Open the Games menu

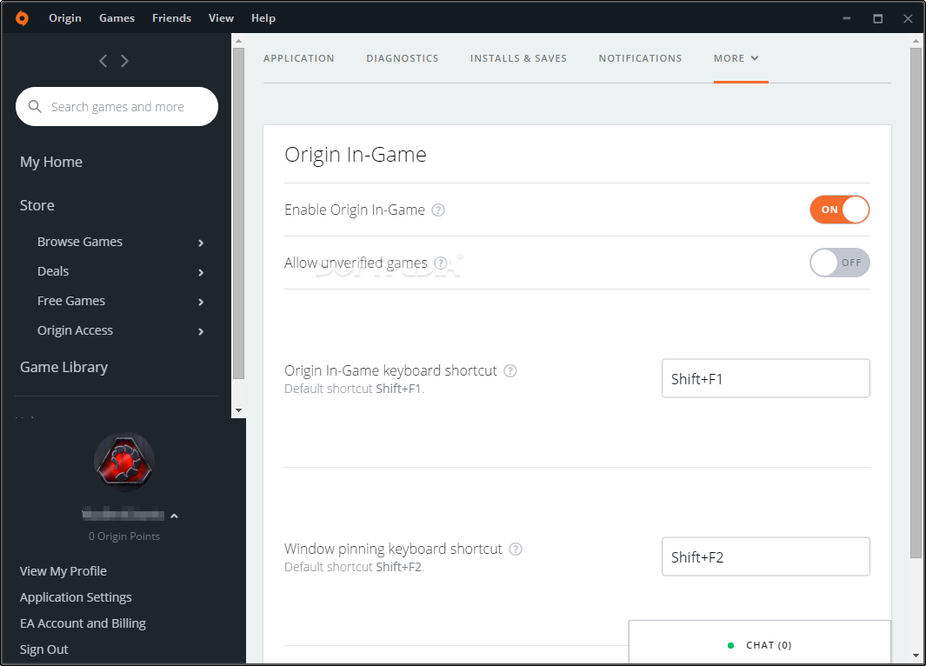(x=117, y=18)
